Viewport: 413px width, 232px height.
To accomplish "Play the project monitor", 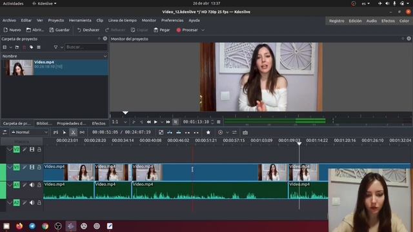I will [x=156, y=122].
